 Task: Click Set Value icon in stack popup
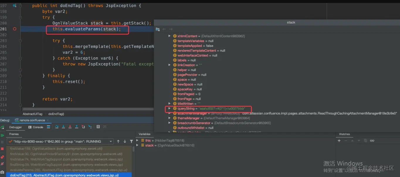click(157, 29)
